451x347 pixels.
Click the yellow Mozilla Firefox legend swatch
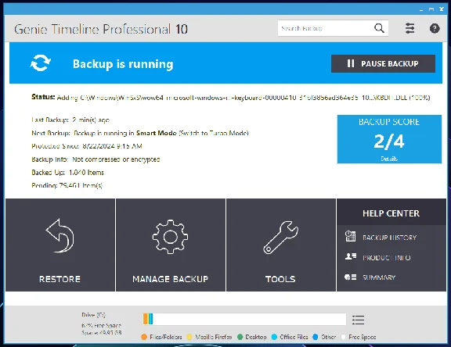pyautogui.click(x=189, y=337)
